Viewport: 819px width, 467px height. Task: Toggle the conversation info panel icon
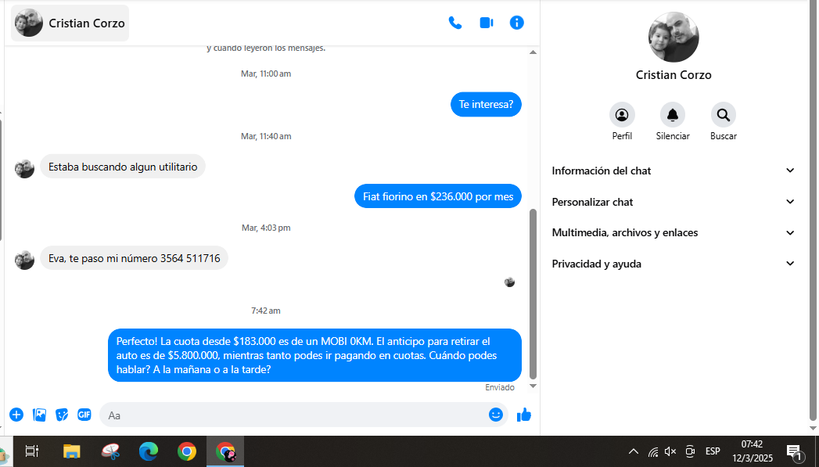point(516,23)
